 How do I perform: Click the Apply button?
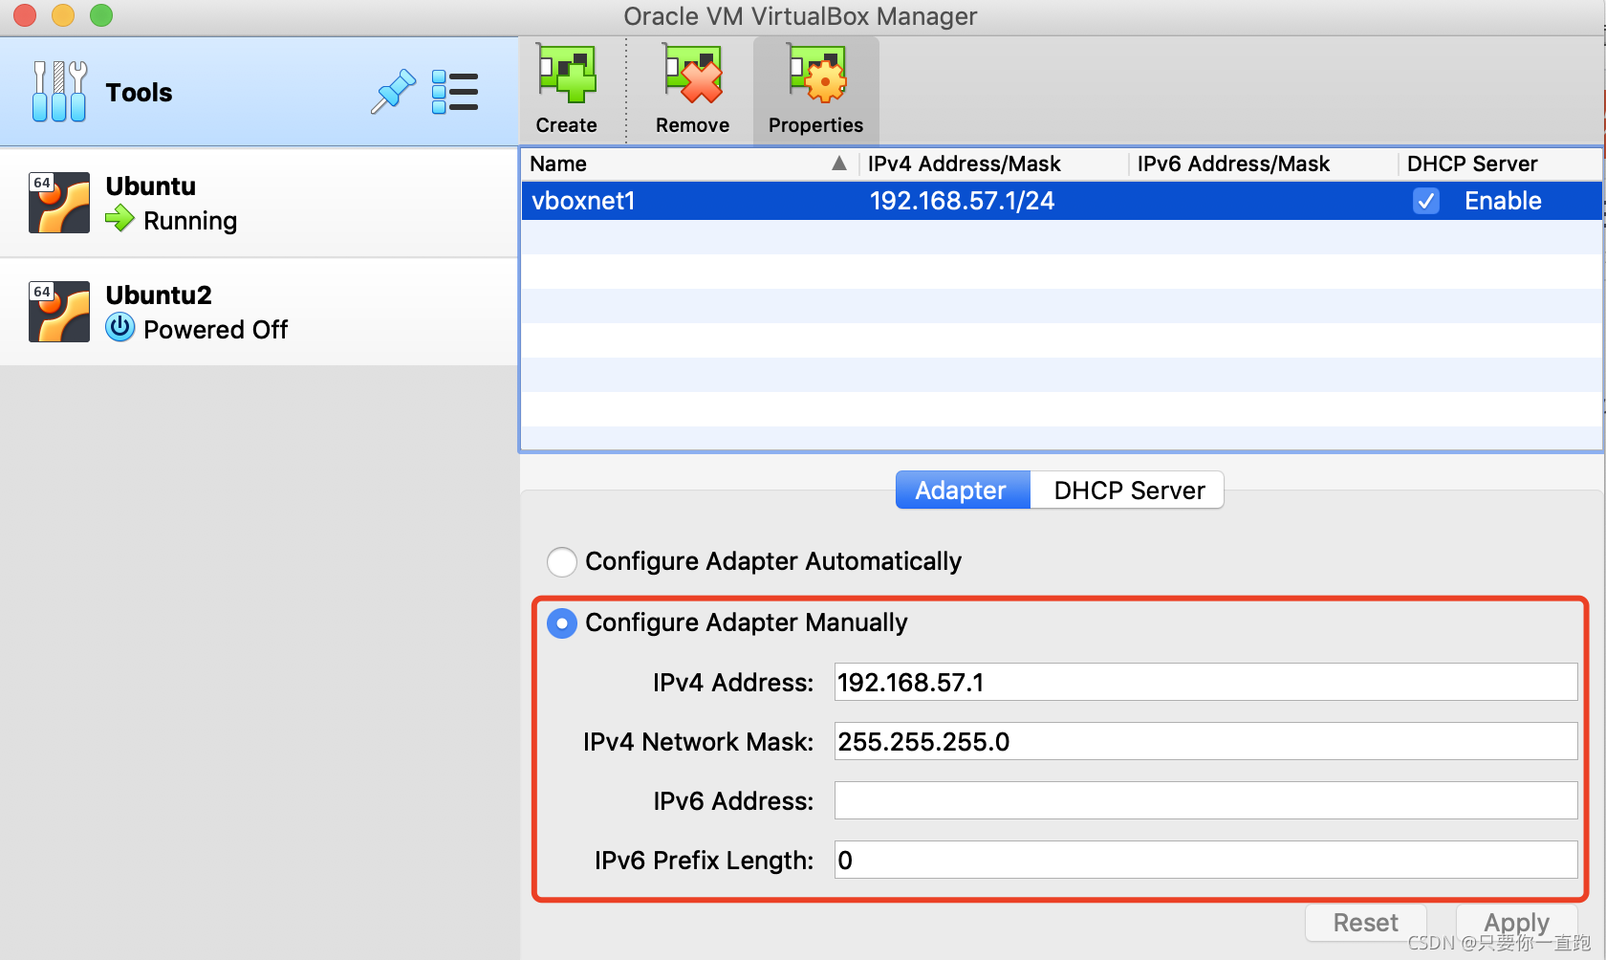(x=1516, y=923)
